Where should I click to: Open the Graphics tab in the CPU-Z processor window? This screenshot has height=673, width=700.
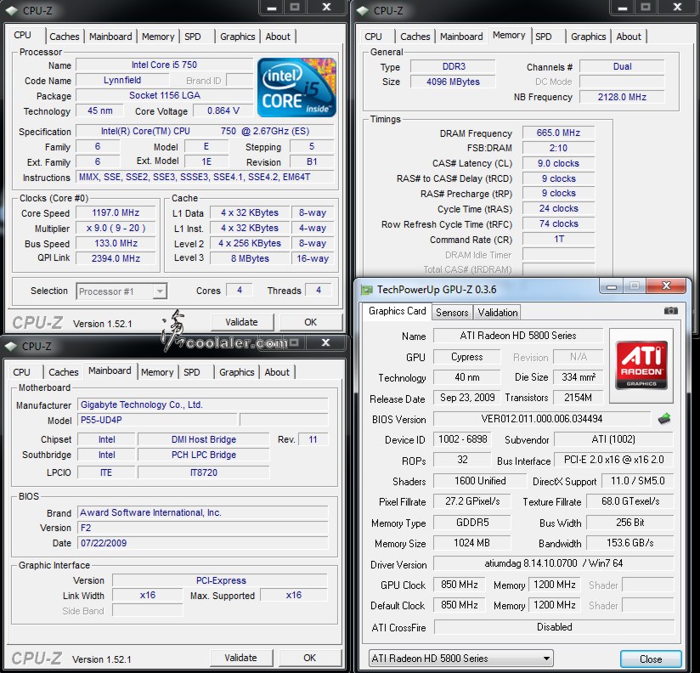tap(238, 37)
